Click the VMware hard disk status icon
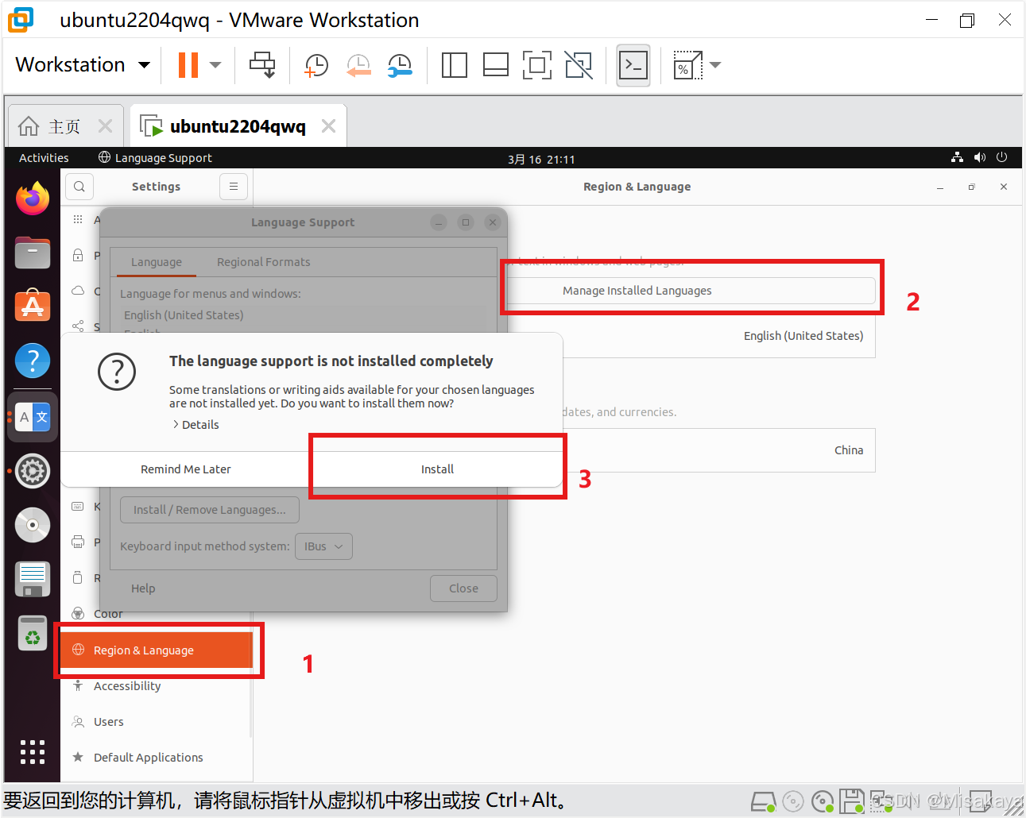This screenshot has height=818, width=1026. [x=763, y=801]
